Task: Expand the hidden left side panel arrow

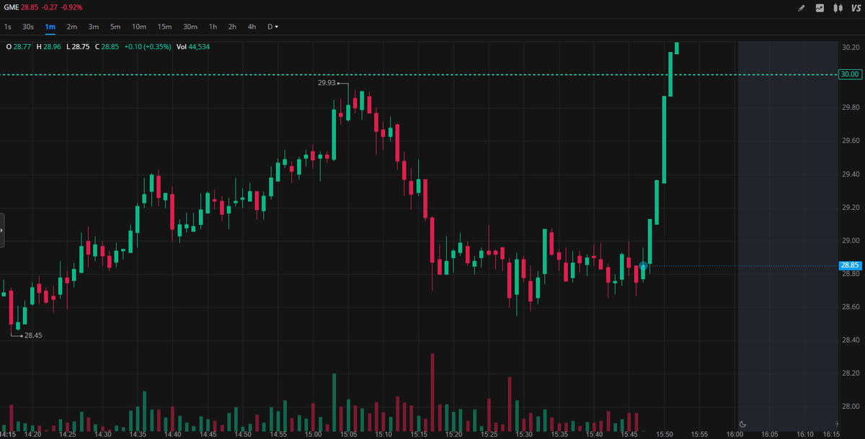Action: tap(2, 229)
